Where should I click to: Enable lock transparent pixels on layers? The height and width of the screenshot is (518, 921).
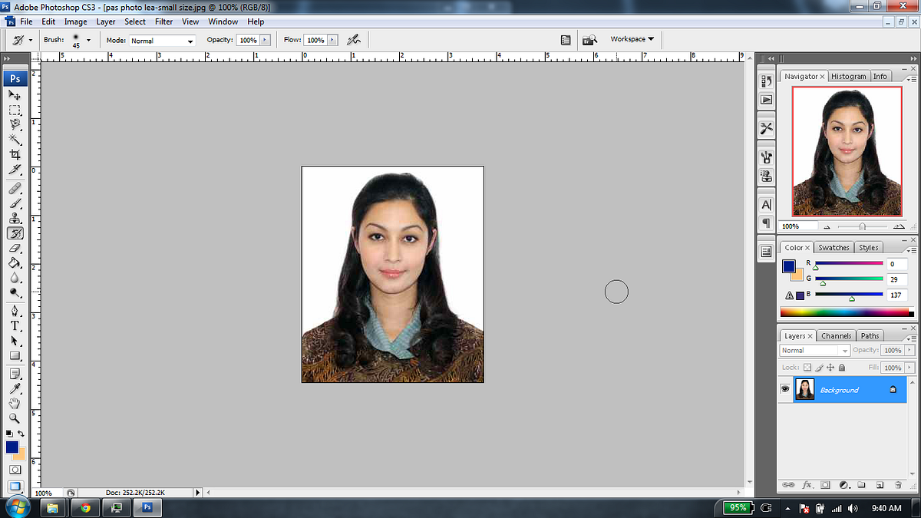[x=807, y=367]
